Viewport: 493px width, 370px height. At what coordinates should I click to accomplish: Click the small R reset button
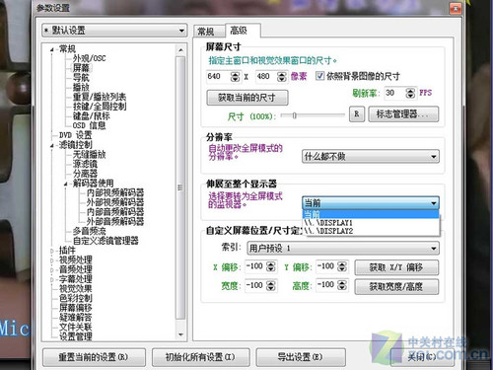[357, 114]
